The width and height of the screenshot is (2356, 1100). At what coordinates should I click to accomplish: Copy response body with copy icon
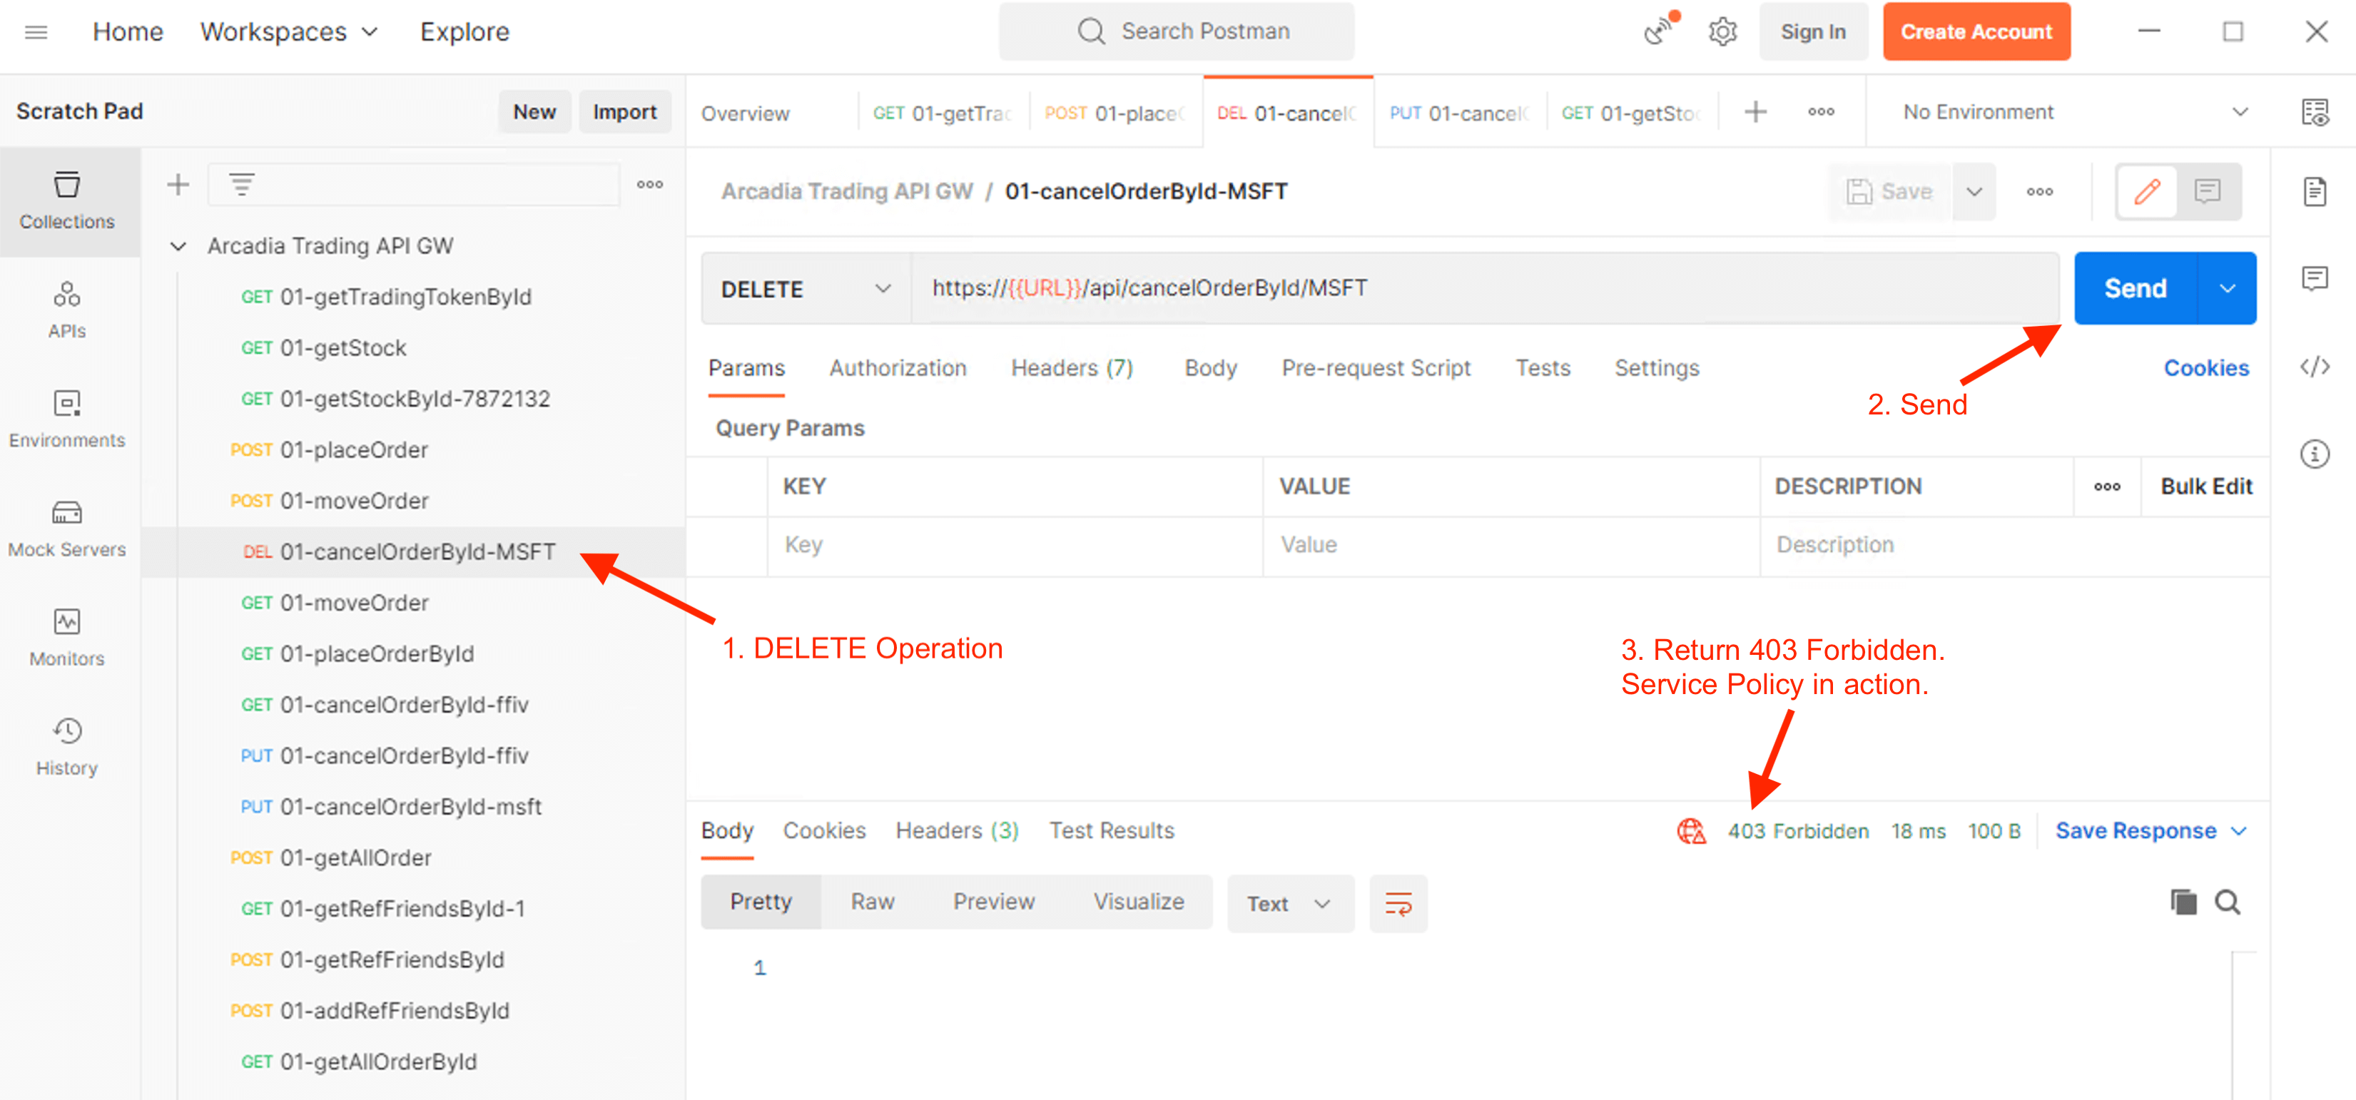tap(2183, 902)
